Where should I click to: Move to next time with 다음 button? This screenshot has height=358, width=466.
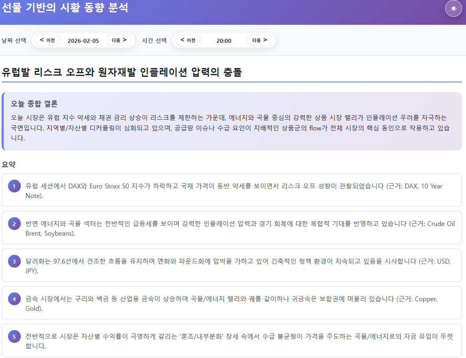point(259,40)
